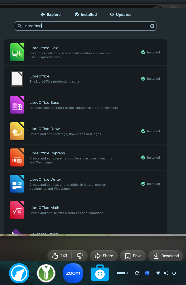Image resolution: width=186 pixels, height=285 pixels.
Task: Click the Save bookmark button
Action: click(133, 256)
